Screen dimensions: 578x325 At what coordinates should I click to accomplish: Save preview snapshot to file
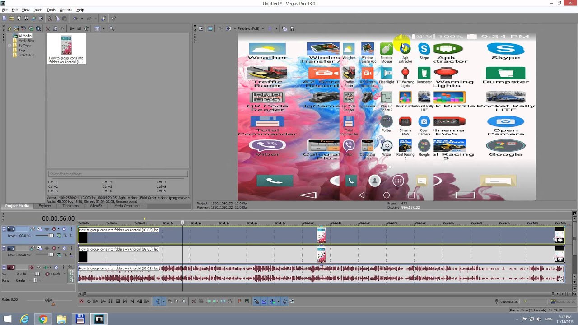(x=292, y=28)
